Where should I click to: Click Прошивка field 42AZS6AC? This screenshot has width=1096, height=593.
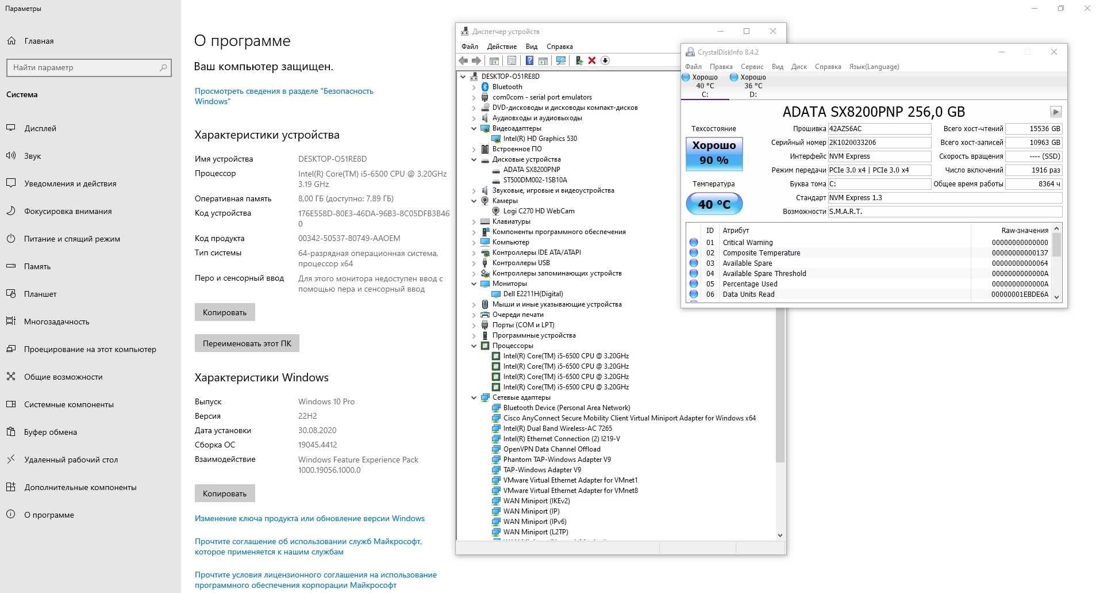pyautogui.click(x=879, y=129)
